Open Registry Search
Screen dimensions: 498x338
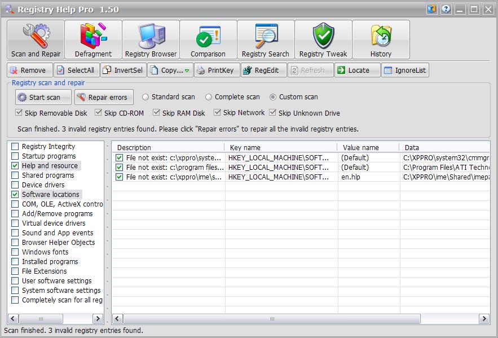pos(266,39)
